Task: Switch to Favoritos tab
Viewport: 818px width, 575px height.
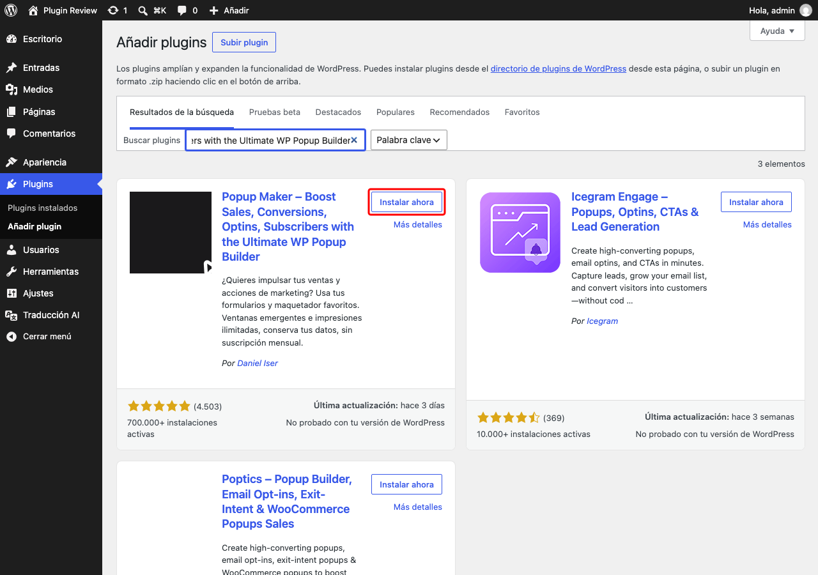Action: (522, 112)
